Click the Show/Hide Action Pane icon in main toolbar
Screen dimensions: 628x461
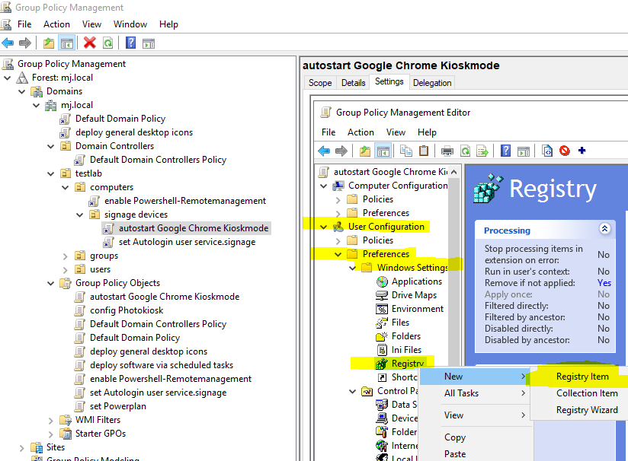(149, 43)
